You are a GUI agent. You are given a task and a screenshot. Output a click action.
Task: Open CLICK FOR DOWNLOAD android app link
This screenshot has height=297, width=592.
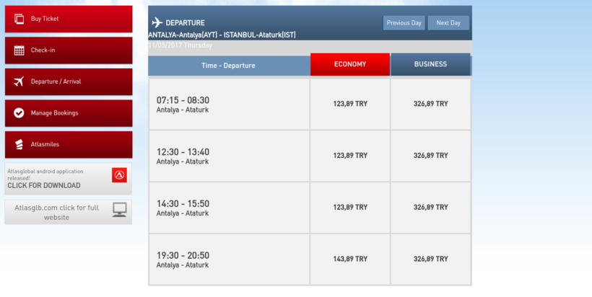click(43, 185)
